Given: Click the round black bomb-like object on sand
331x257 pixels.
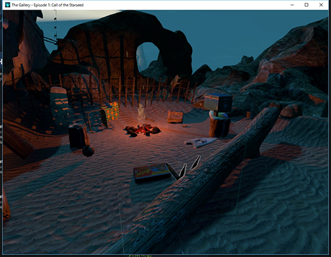Looking at the screenshot, I should [88, 151].
